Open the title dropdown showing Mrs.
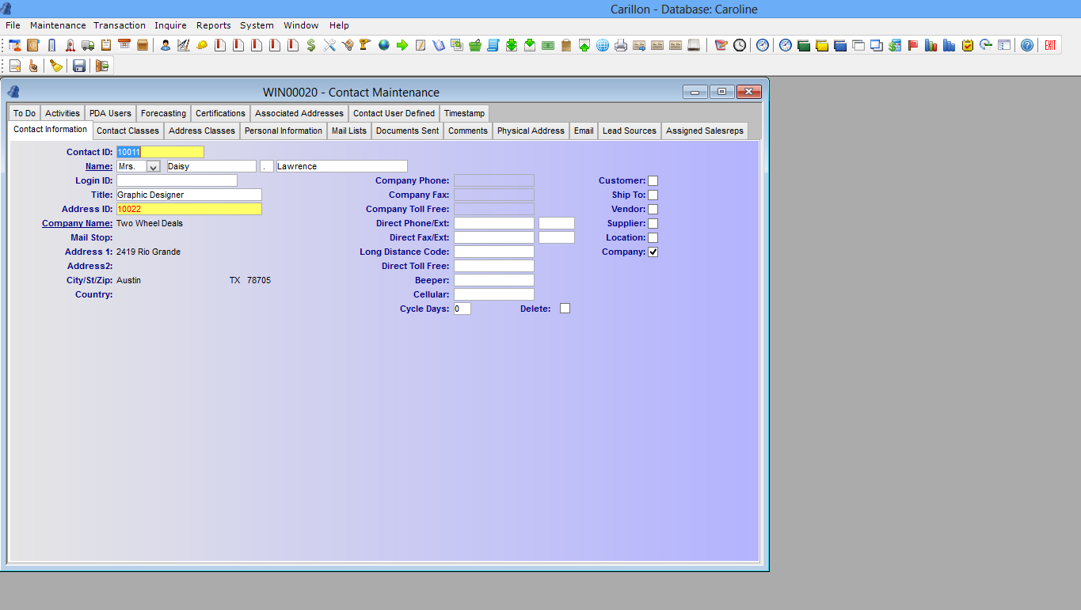 [x=154, y=166]
